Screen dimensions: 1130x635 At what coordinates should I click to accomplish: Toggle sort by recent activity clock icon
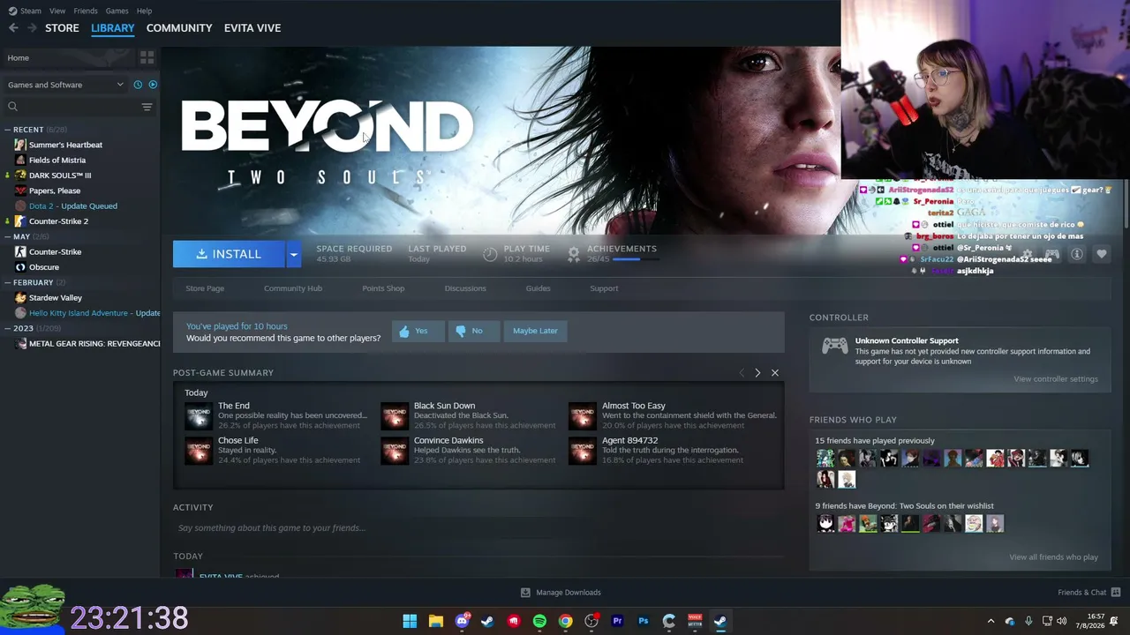[138, 85]
